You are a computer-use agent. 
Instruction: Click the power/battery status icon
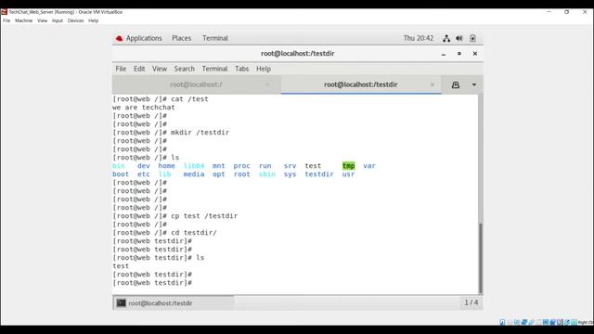[x=472, y=38]
